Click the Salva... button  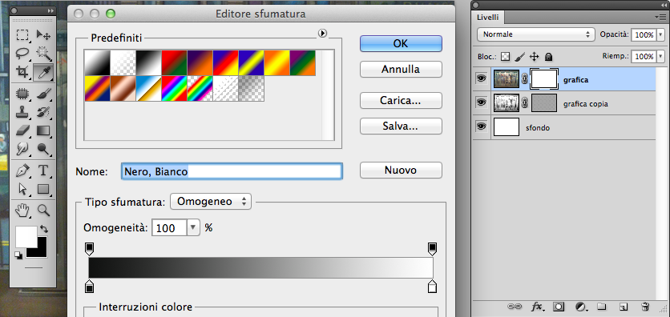(401, 126)
